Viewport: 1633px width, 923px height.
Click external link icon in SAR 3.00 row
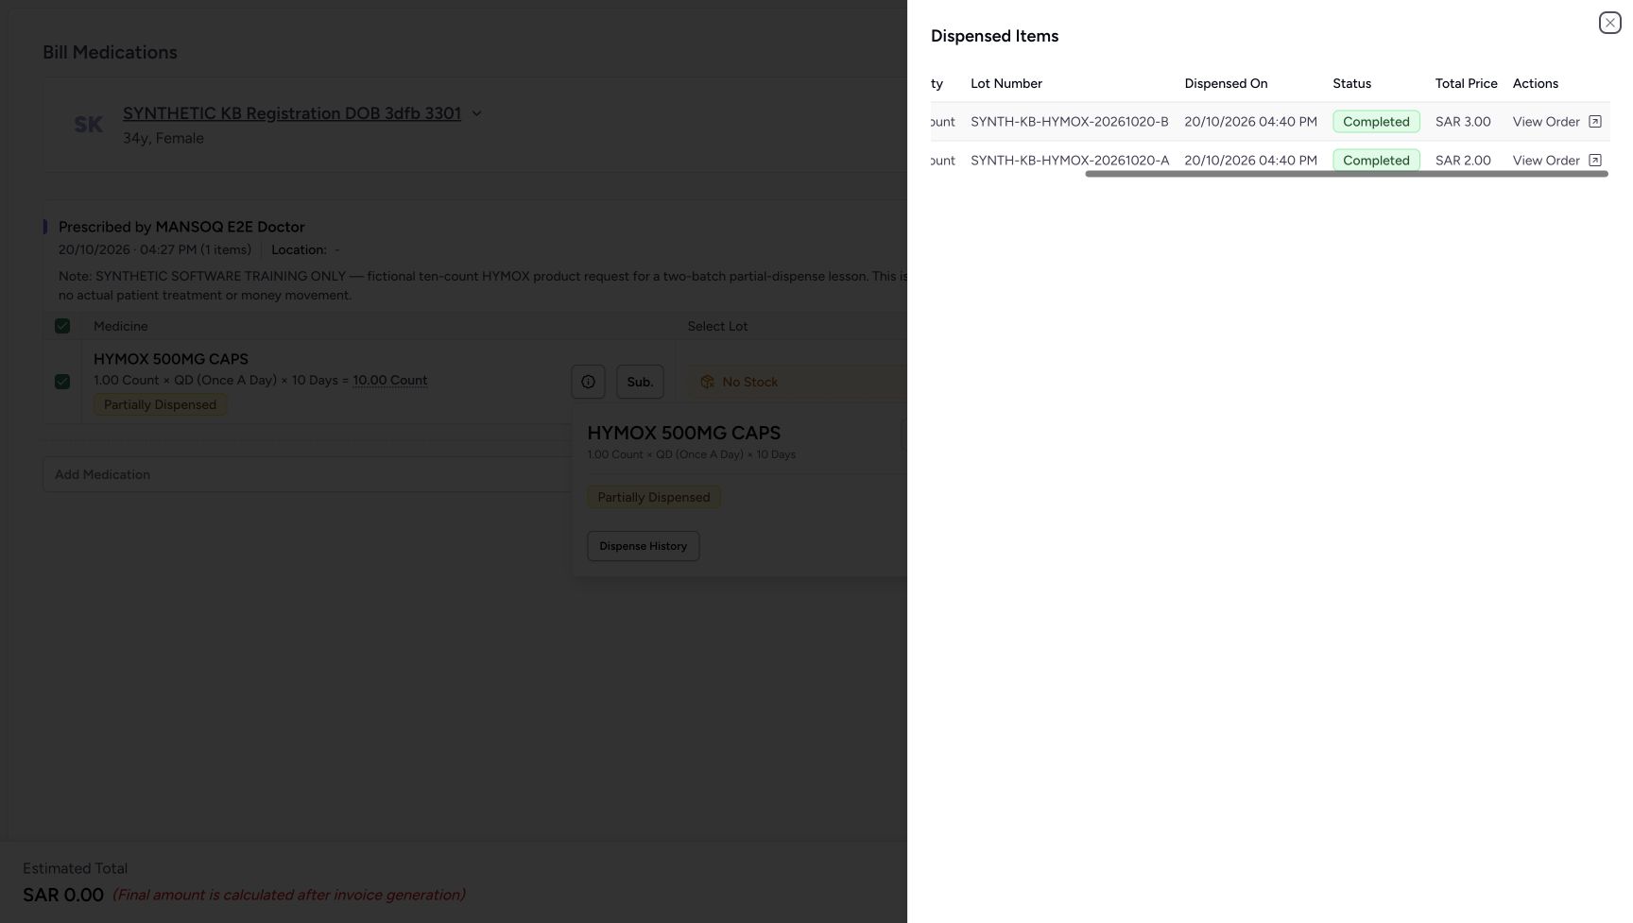(x=1594, y=122)
